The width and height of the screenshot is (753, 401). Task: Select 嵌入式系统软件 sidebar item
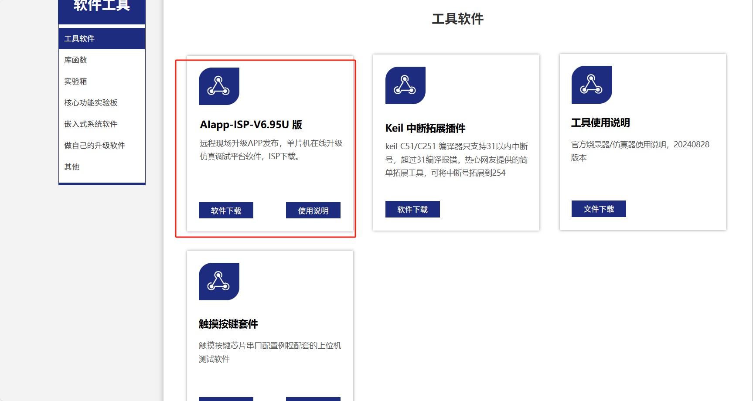102,124
